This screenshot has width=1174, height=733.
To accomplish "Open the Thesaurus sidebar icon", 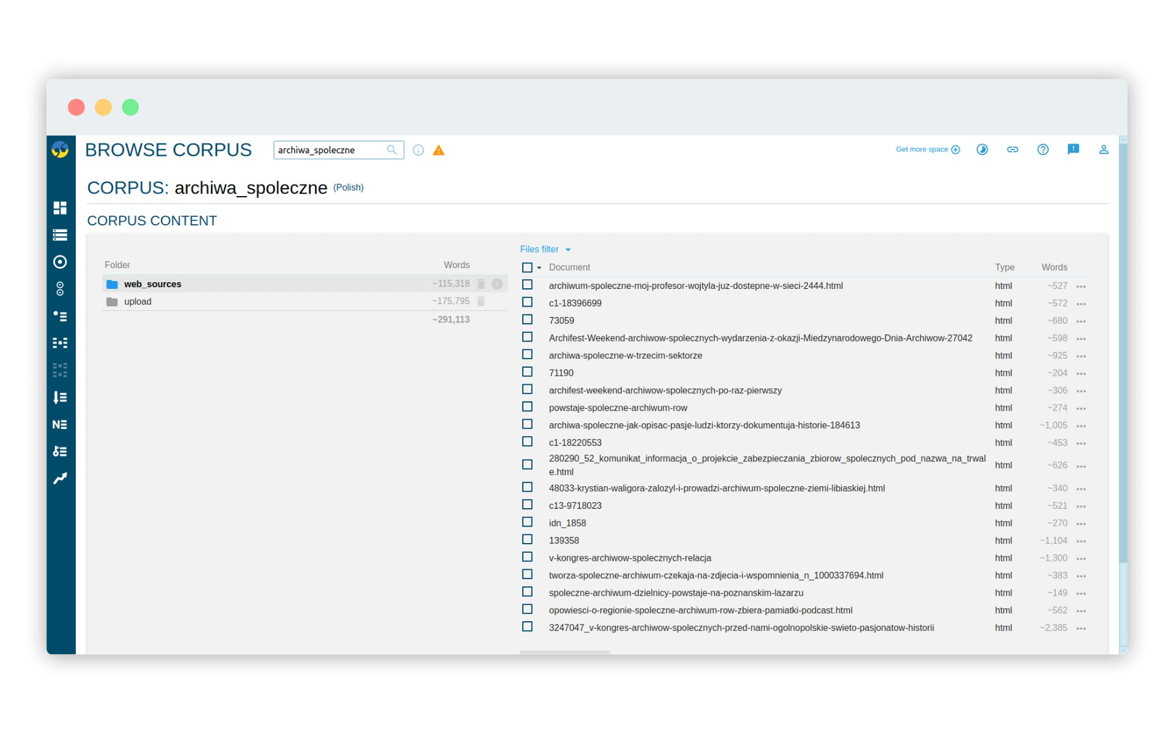I will coord(60,316).
